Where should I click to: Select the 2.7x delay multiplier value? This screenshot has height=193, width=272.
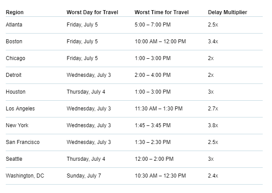click(213, 109)
